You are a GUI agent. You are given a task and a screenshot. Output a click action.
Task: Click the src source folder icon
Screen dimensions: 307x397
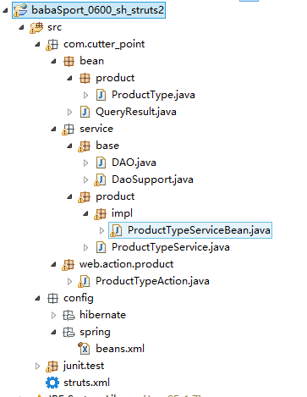pos(36,28)
